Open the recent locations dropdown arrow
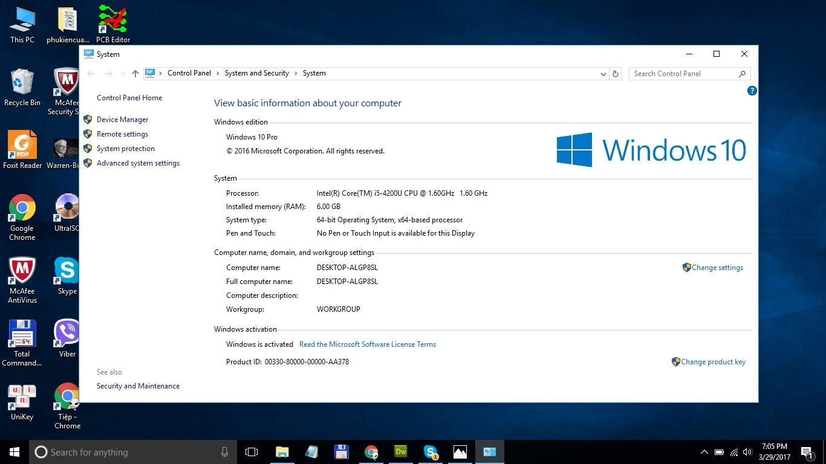The width and height of the screenshot is (826, 464). 123,74
